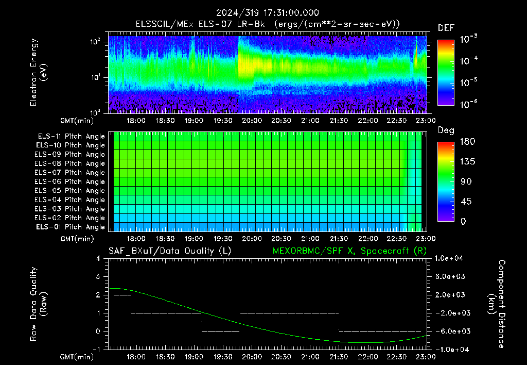The width and height of the screenshot is (527, 365).
Task: Select the 10⁻⁴ tick on DEF scale
Action: point(469,61)
